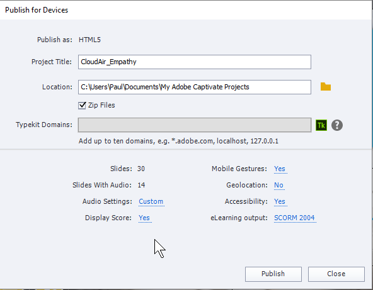Change Display Score Yes setting

(x=144, y=218)
